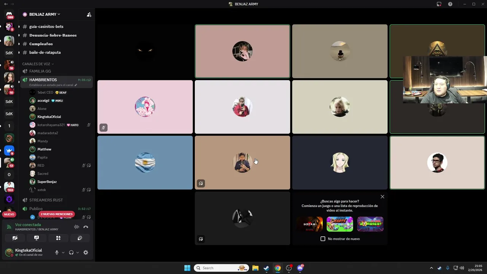Open the Discord help question mark icon
Image resolution: width=487 pixels, height=274 pixels.
[450, 4]
